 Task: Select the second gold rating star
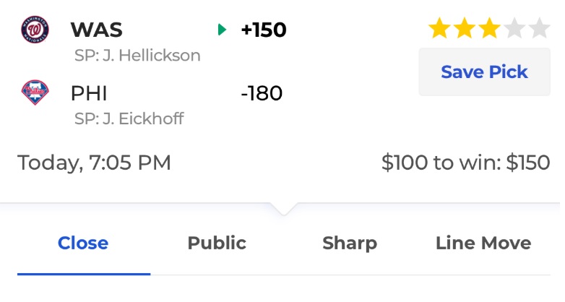point(465,29)
